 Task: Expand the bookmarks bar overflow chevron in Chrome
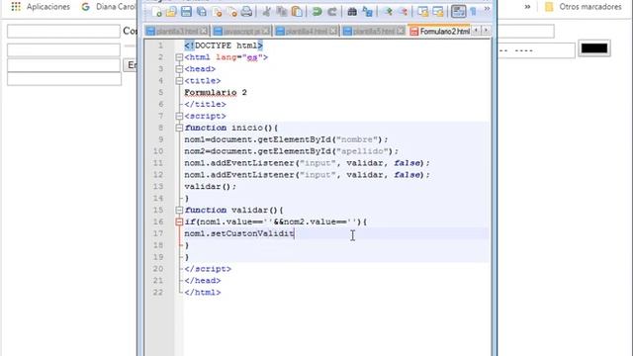tap(527, 7)
